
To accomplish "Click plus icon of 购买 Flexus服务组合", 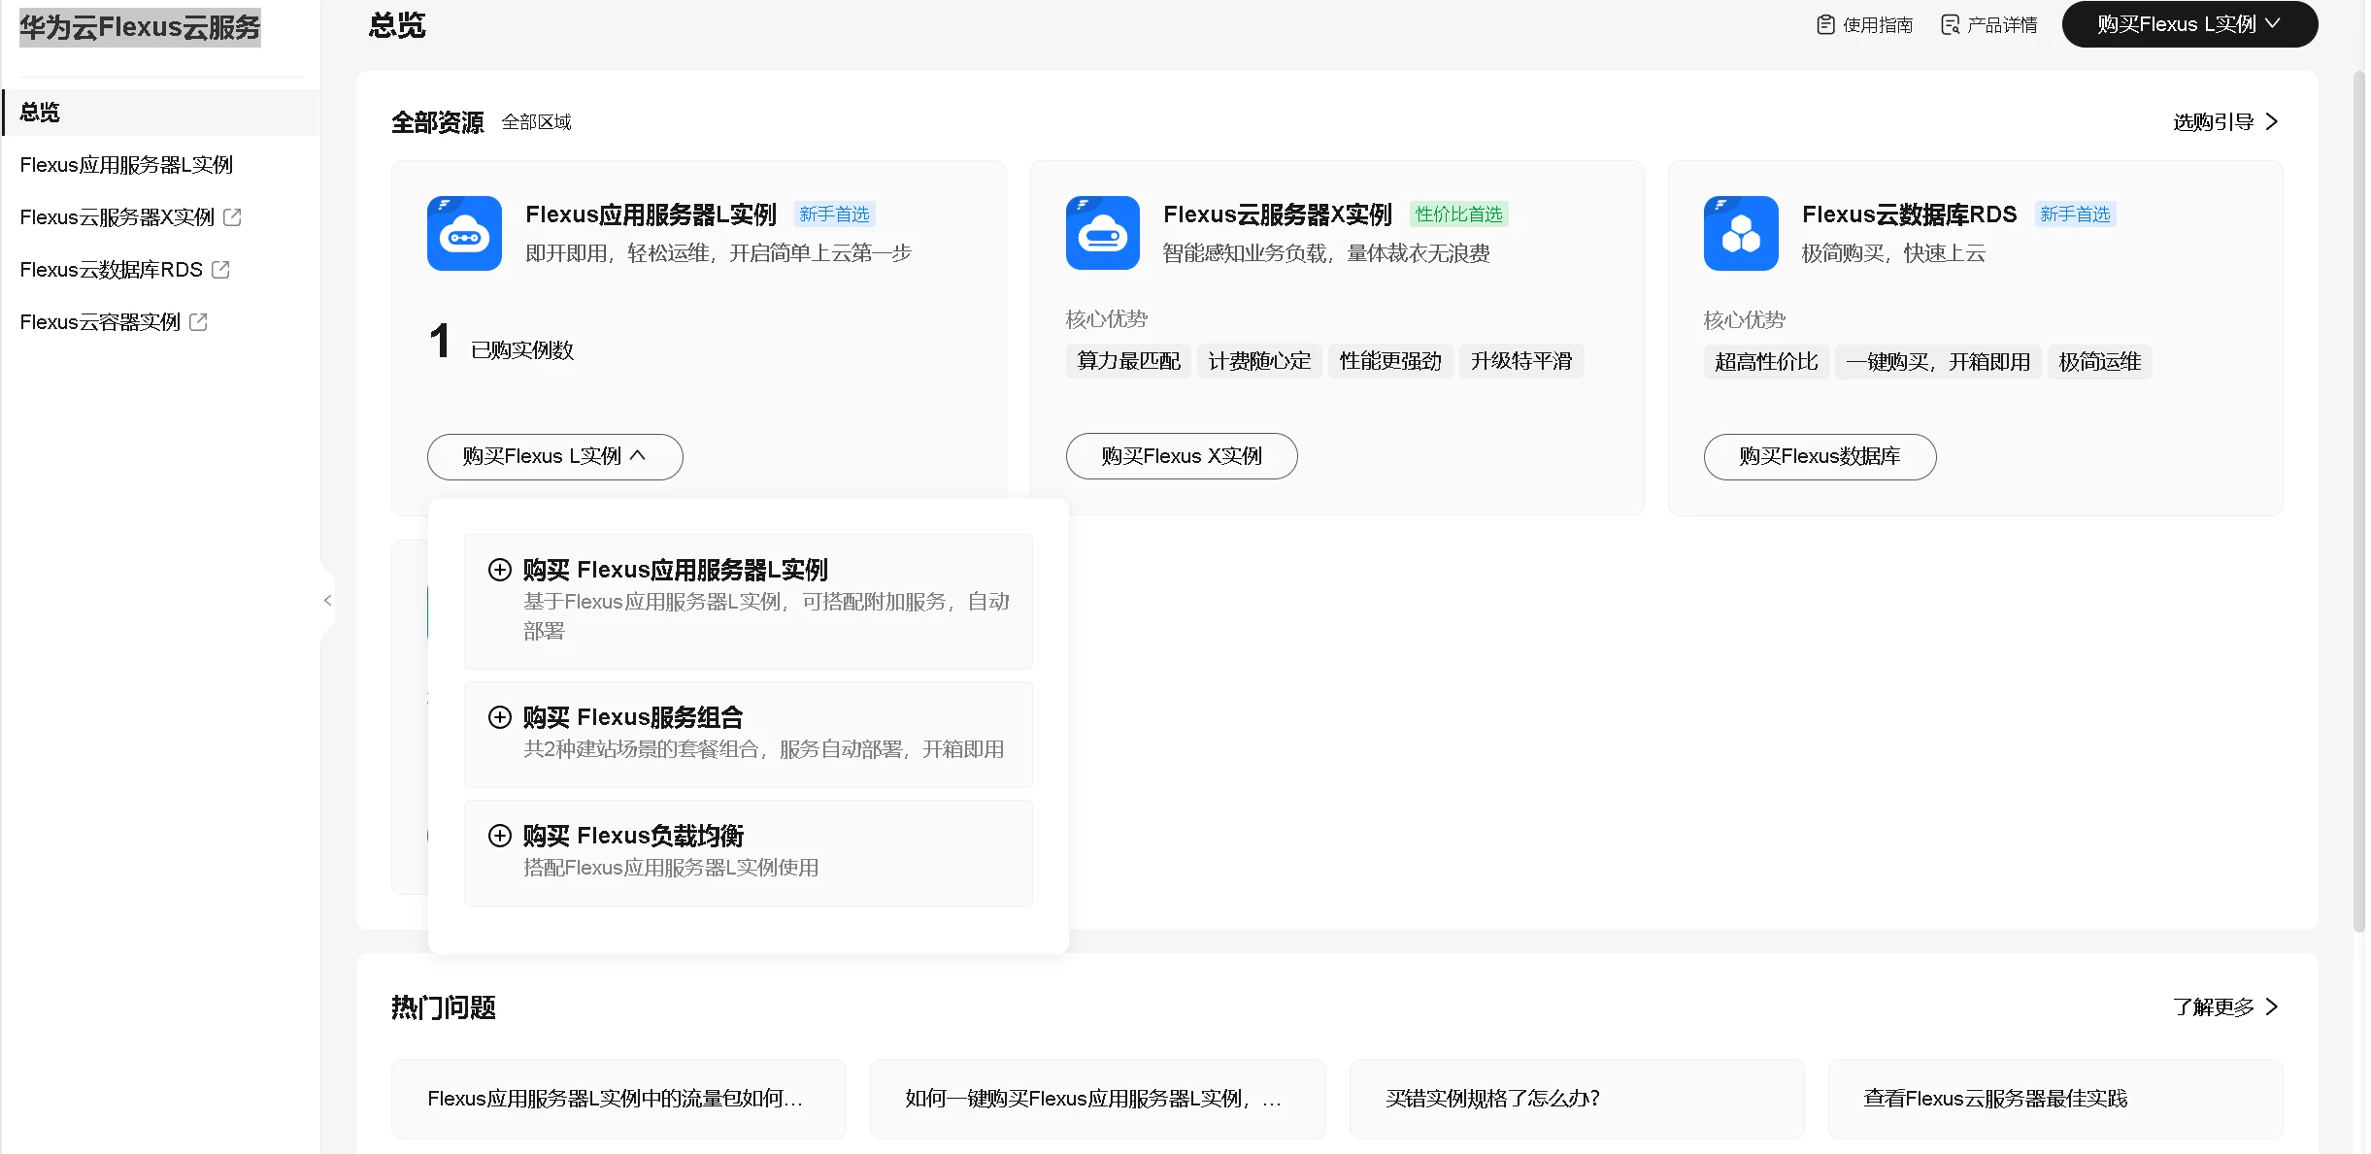I will [499, 717].
